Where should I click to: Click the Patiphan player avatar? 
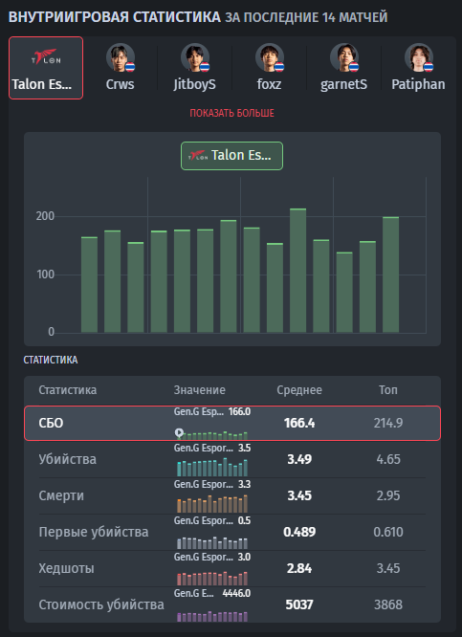[419, 57]
